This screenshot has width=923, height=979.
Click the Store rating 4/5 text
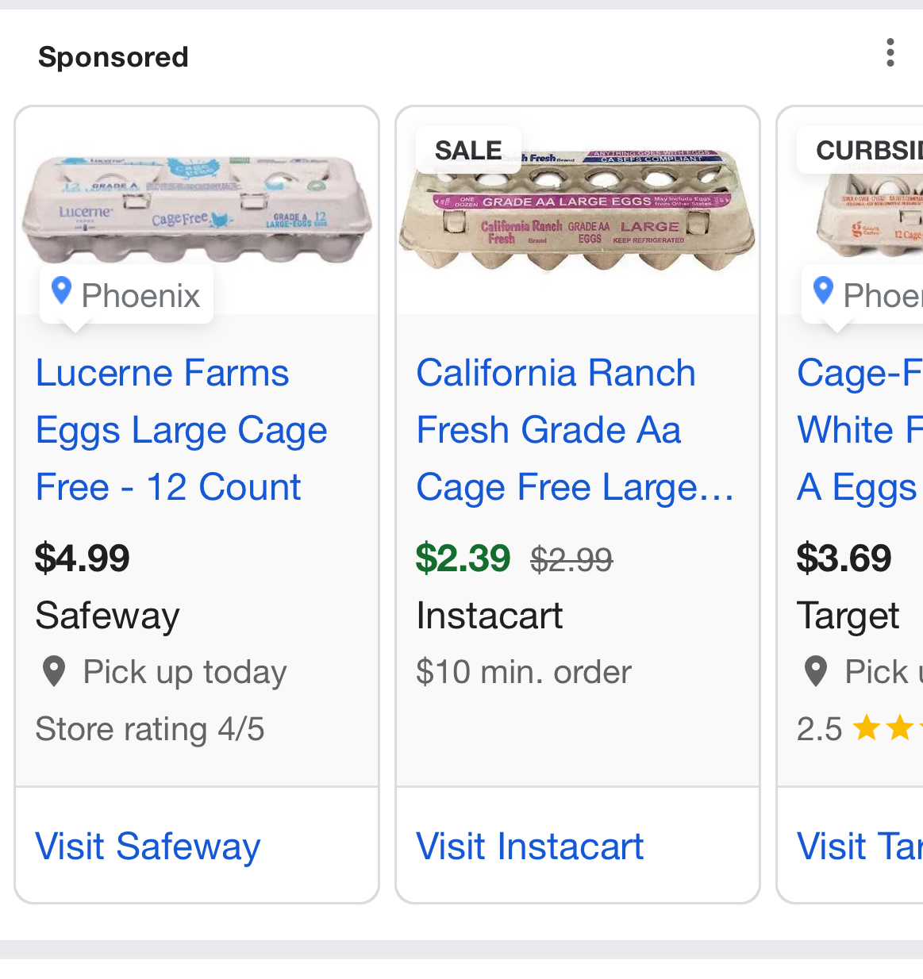point(150,729)
